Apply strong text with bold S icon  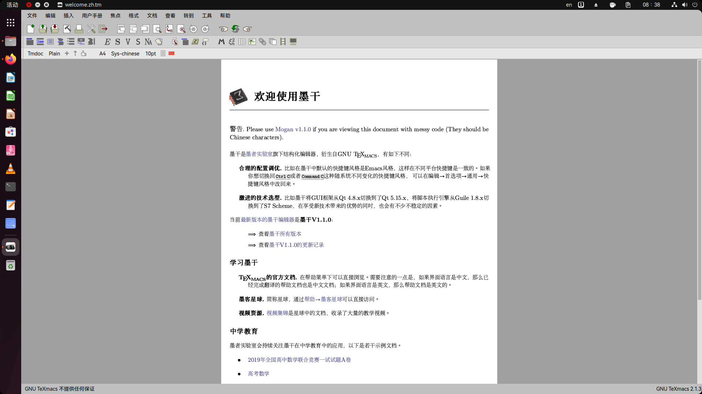pyautogui.click(x=118, y=42)
